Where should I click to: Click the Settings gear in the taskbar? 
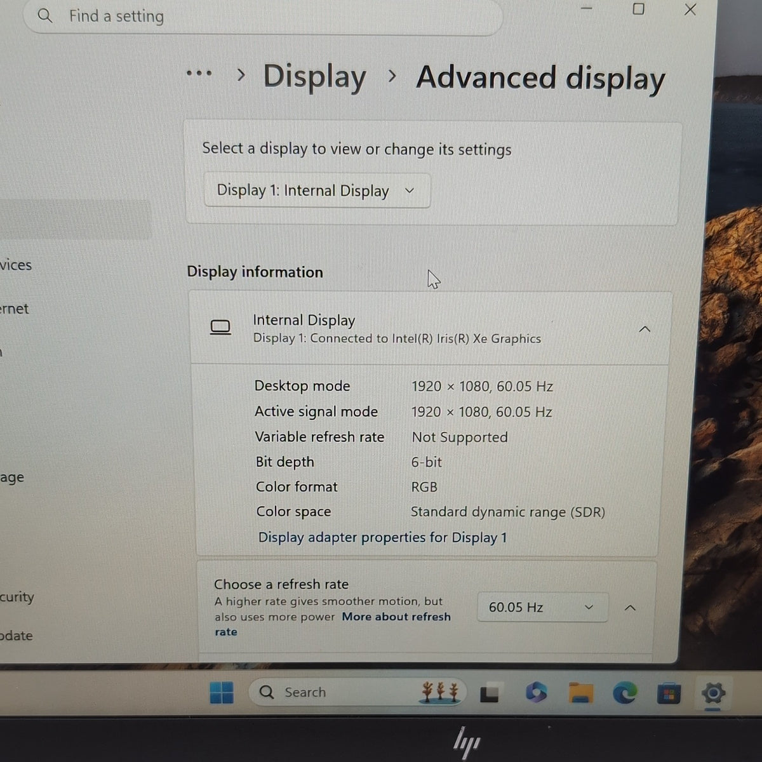(714, 693)
